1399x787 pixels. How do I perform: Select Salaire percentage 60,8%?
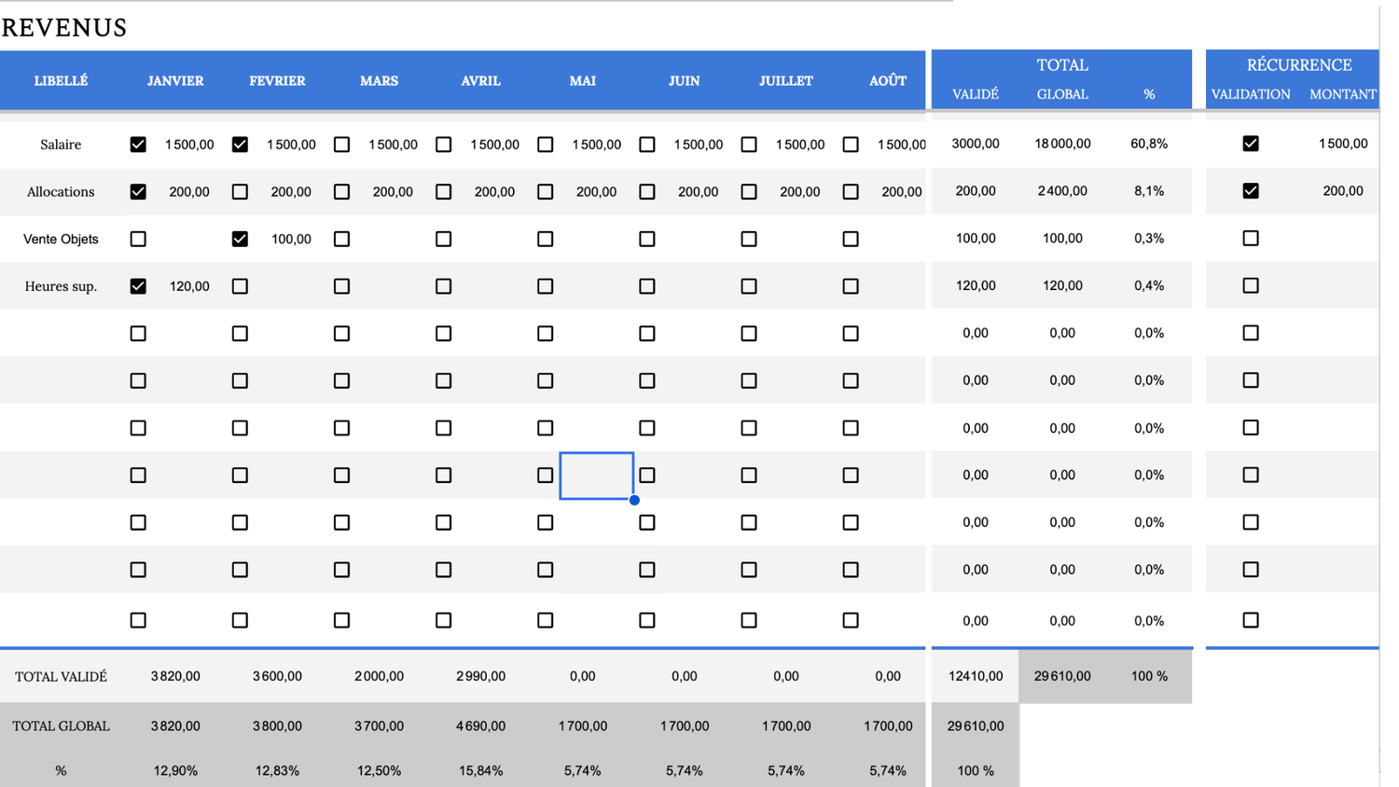click(1149, 144)
